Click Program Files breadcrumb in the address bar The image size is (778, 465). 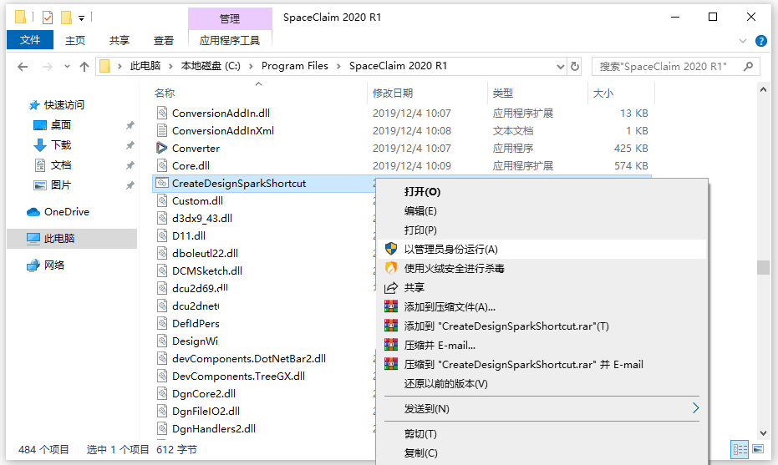point(295,66)
